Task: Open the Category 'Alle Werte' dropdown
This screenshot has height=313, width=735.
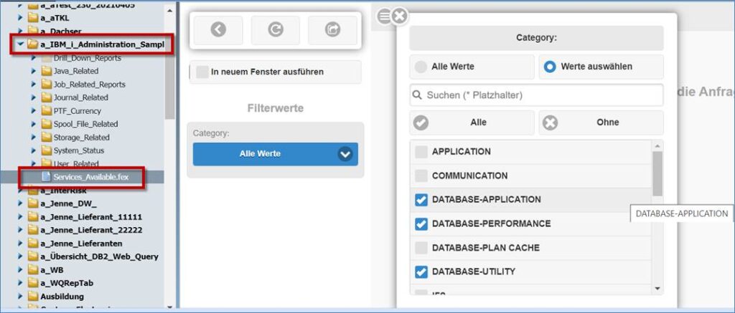Action: pyautogui.click(x=275, y=154)
